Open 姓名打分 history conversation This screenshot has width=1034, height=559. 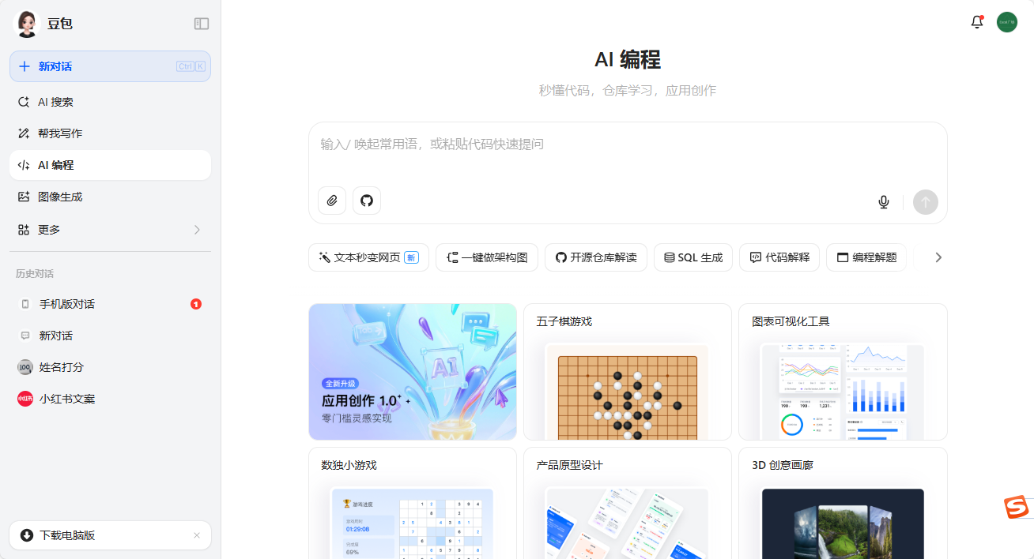click(110, 367)
